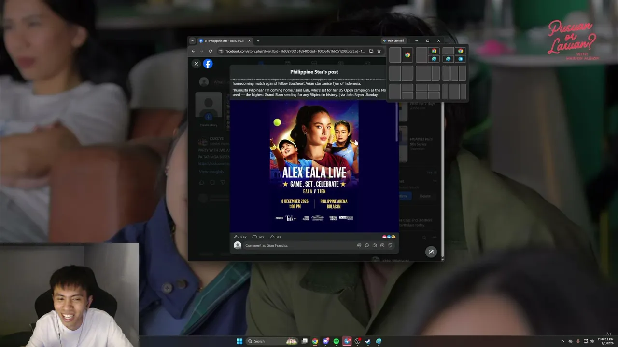
Task: Click the site info icon in address bar
Action: pos(221,51)
